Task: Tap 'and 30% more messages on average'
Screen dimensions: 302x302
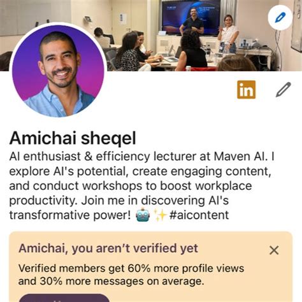Action: pyautogui.click(x=111, y=282)
